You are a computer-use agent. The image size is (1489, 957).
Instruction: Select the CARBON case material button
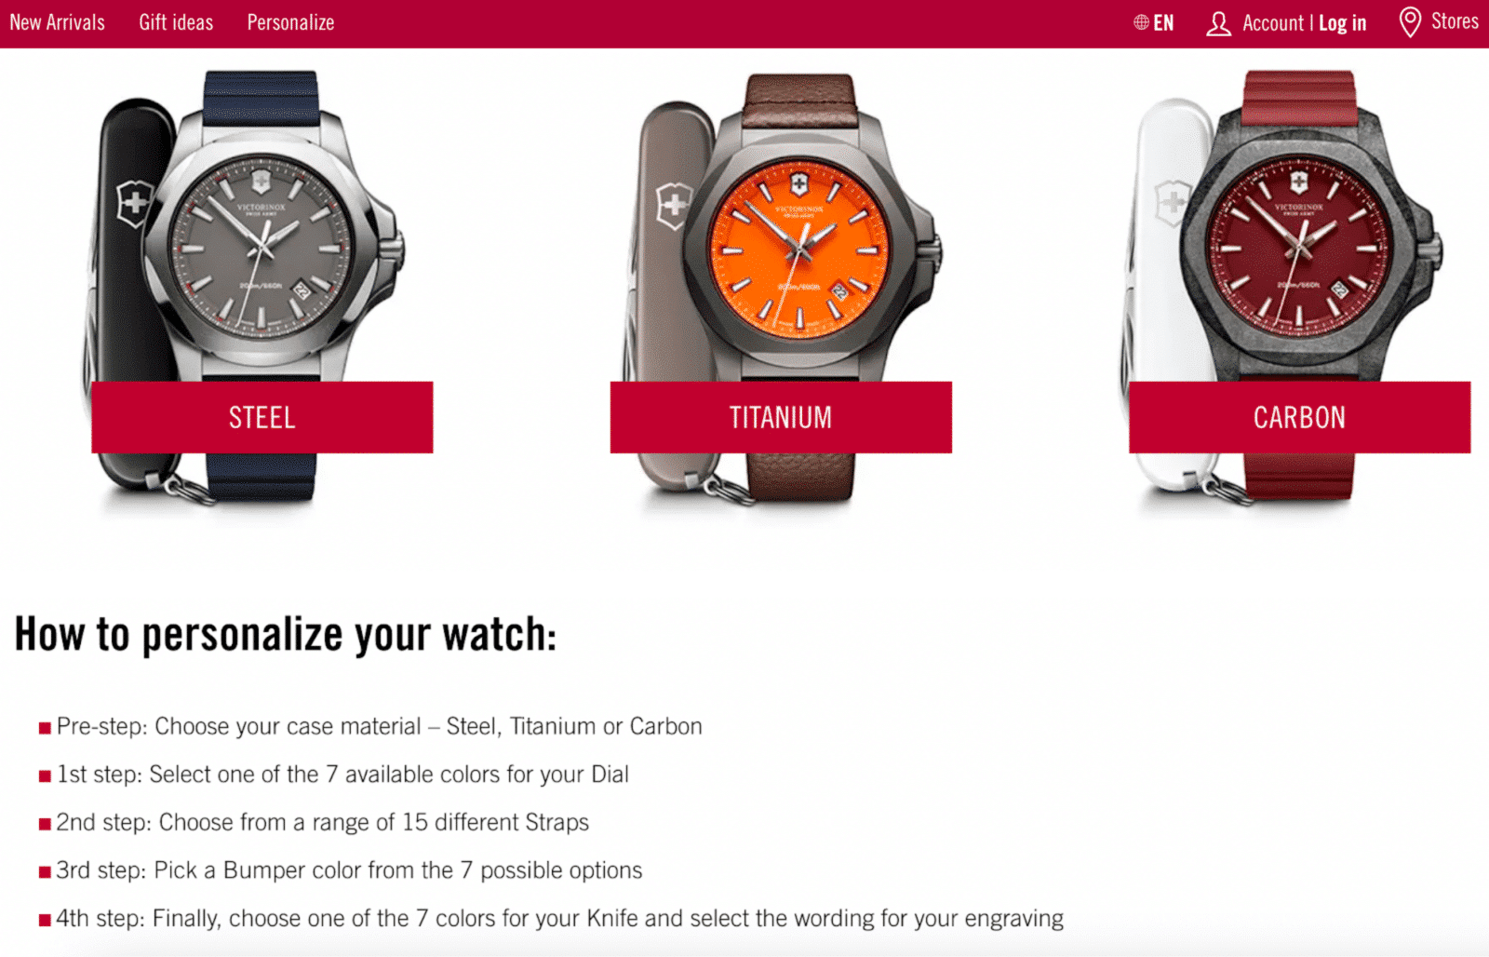coord(1299,417)
